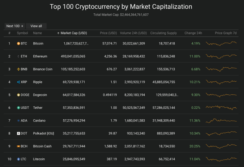Click the Bitcoin BTC coin icon
Screen dimensions: 244x167
click(18, 43)
